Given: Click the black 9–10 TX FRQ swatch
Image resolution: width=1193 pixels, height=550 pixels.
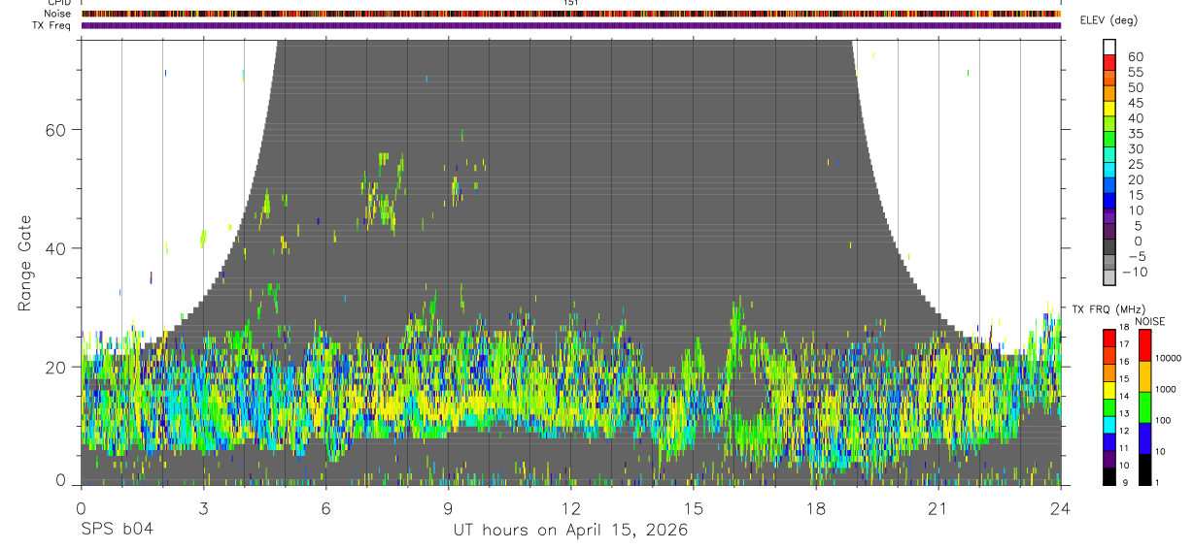Looking at the screenshot, I should point(1109,476).
